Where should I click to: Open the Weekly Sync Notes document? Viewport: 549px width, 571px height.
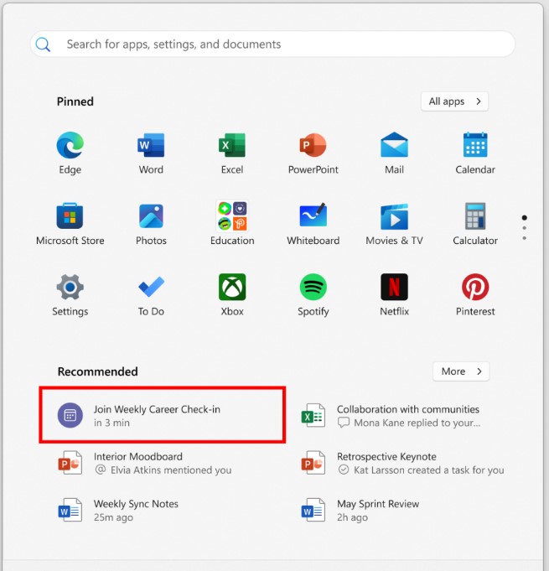(163, 510)
